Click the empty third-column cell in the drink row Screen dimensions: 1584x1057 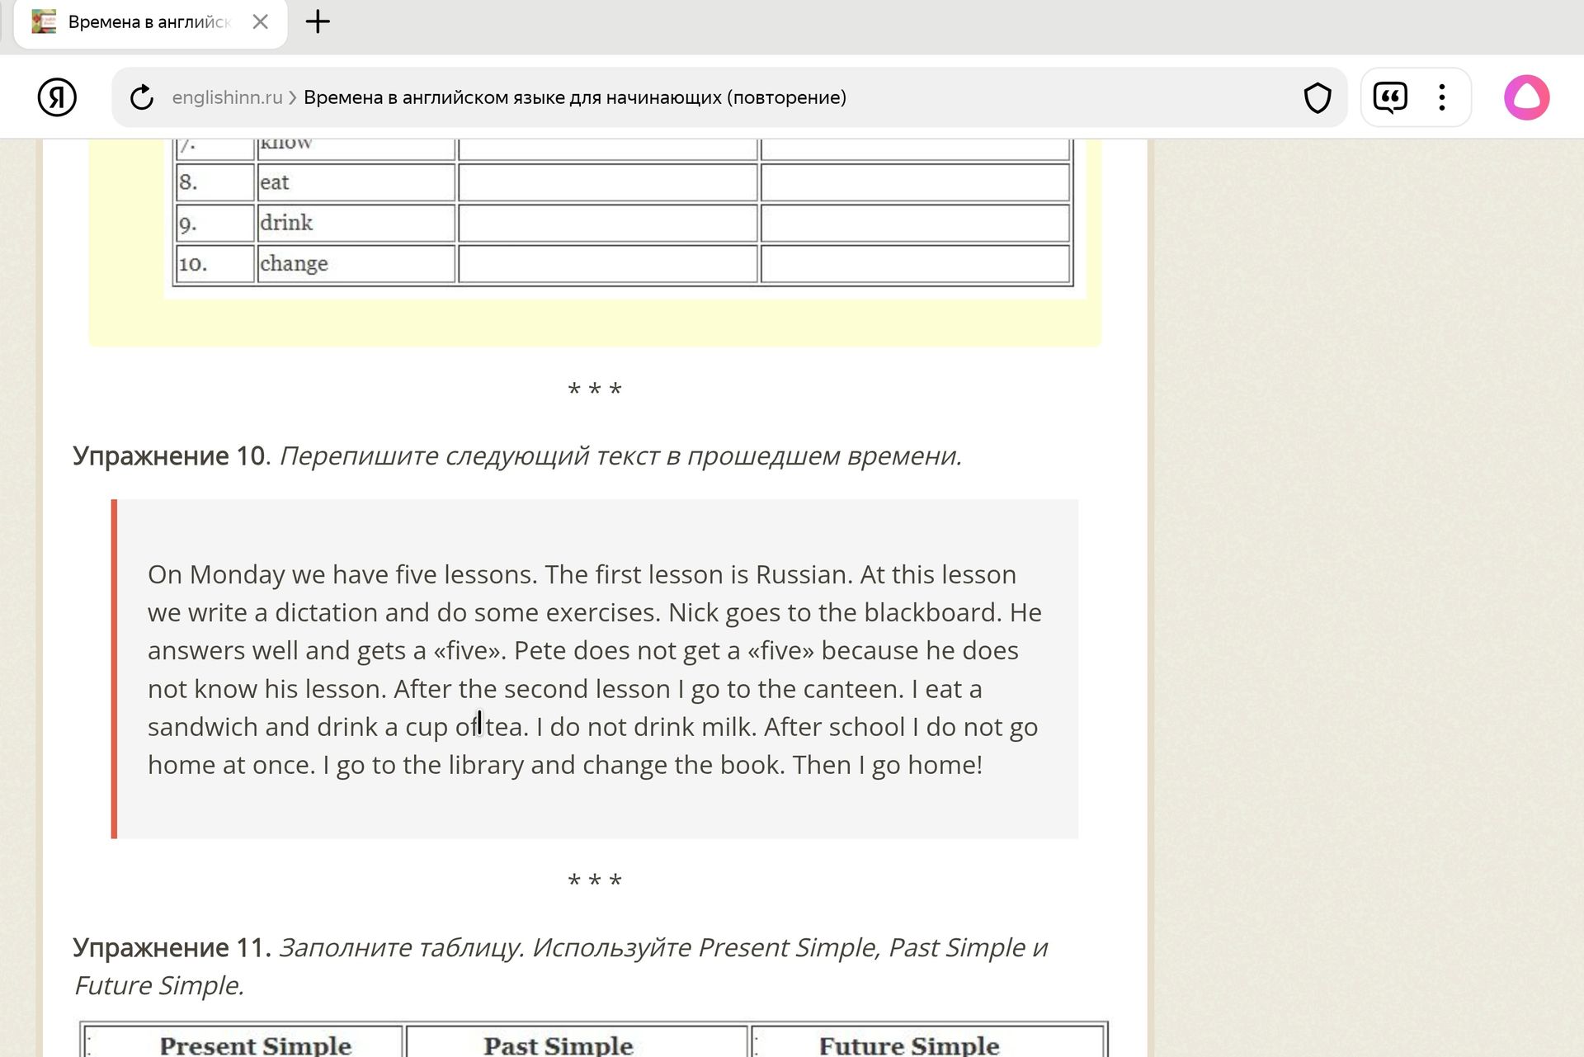click(x=915, y=223)
